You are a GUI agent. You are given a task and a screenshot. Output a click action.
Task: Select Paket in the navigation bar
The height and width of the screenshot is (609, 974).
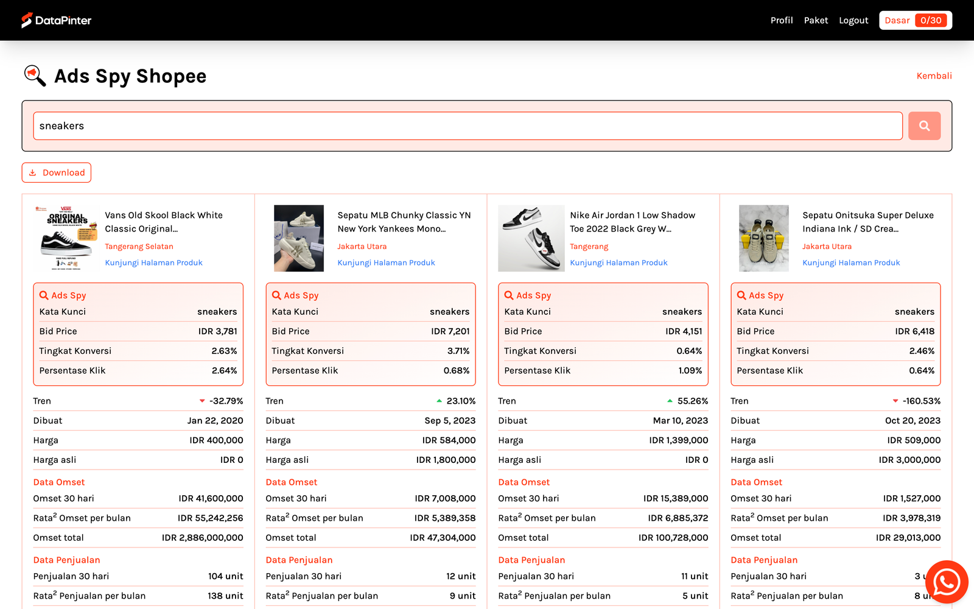[x=816, y=20]
